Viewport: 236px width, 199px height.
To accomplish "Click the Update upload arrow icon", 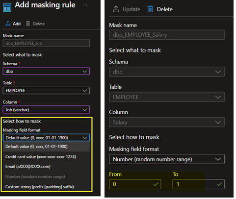I will tap(116, 9).
